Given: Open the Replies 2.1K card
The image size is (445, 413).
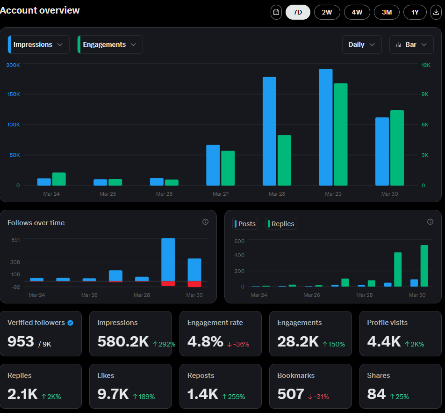Looking at the screenshot, I should pos(41,386).
